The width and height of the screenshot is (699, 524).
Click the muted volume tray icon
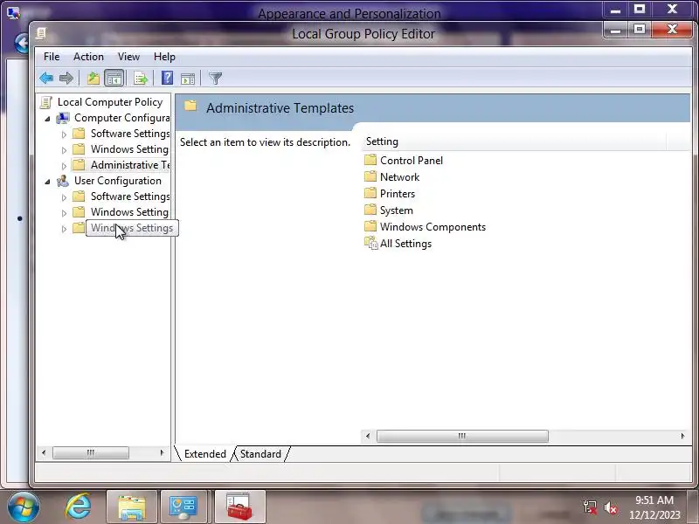610,507
